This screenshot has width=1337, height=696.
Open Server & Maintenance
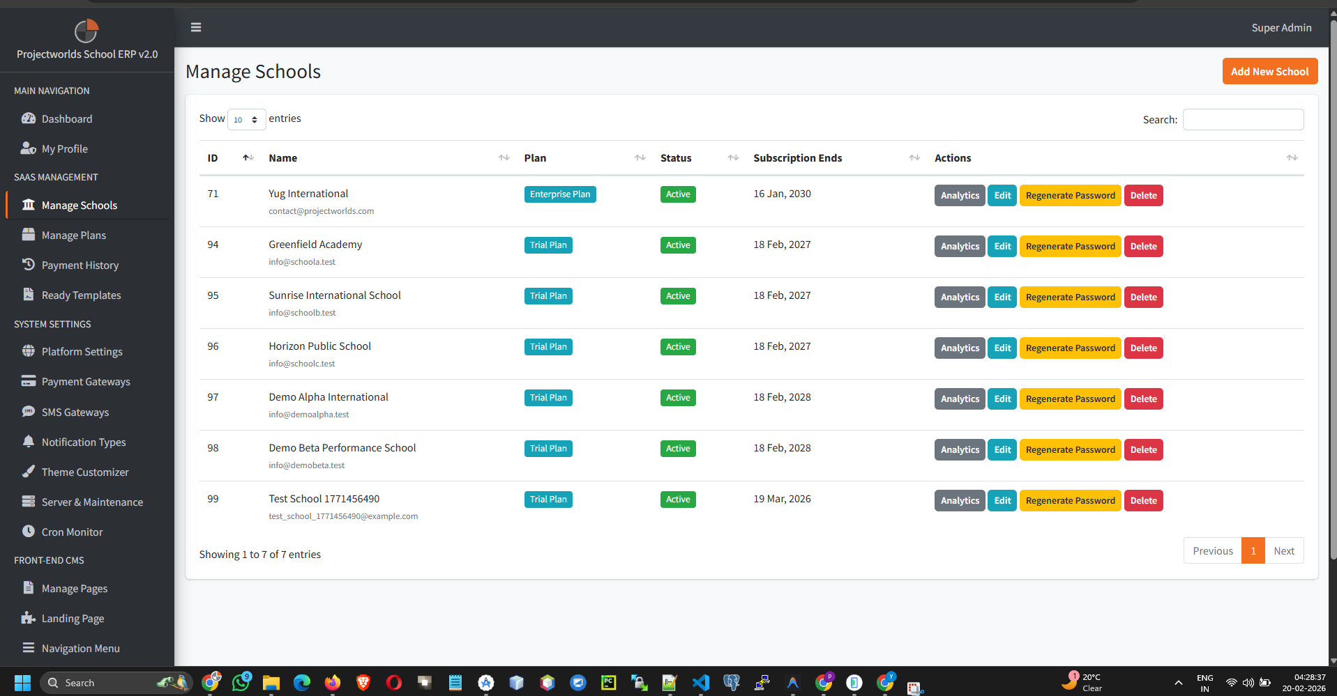click(x=91, y=502)
